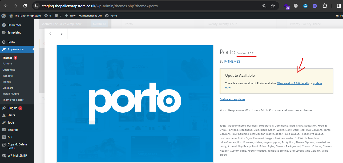Viewport: 343px width, 163px height.
Task: Open the Porto menu in admin bar
Action: pyautogui.click(x=111, y=15)
